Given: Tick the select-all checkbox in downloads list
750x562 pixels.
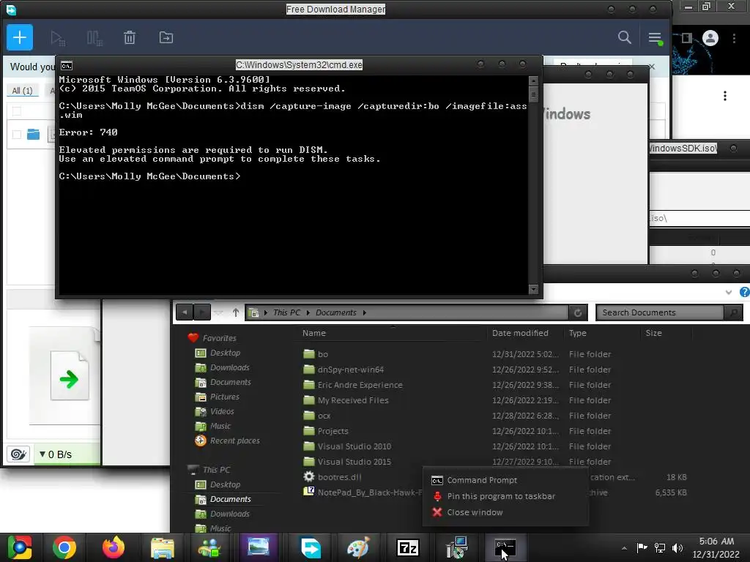Looking at the screenshot, I should click(x=17, y=111).
